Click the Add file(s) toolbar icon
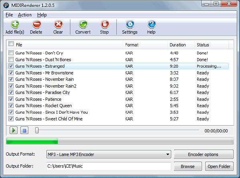 point(15,24)
